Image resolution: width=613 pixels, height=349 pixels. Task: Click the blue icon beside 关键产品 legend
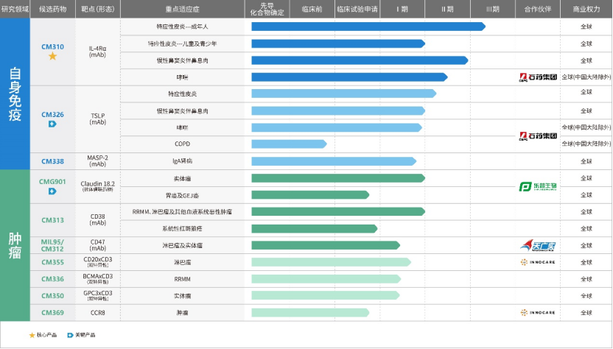tap(71, 335)
